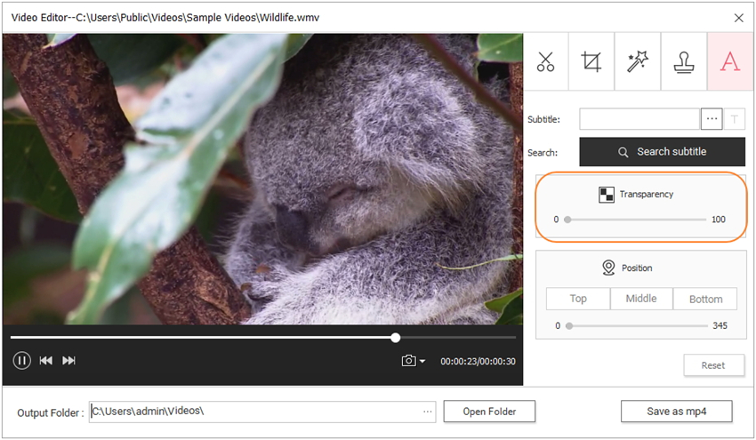The image size is (756, 440).
Task: Click the Reset button
Action: pos(713,365)
